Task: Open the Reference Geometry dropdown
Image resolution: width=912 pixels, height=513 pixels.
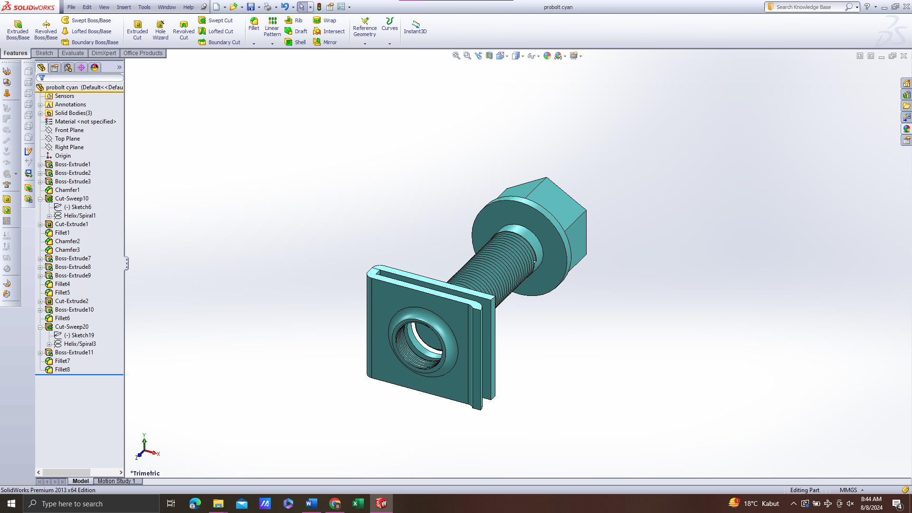Action: pos(365,44)
